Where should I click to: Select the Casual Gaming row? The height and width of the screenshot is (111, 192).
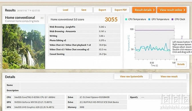[84, 54]
